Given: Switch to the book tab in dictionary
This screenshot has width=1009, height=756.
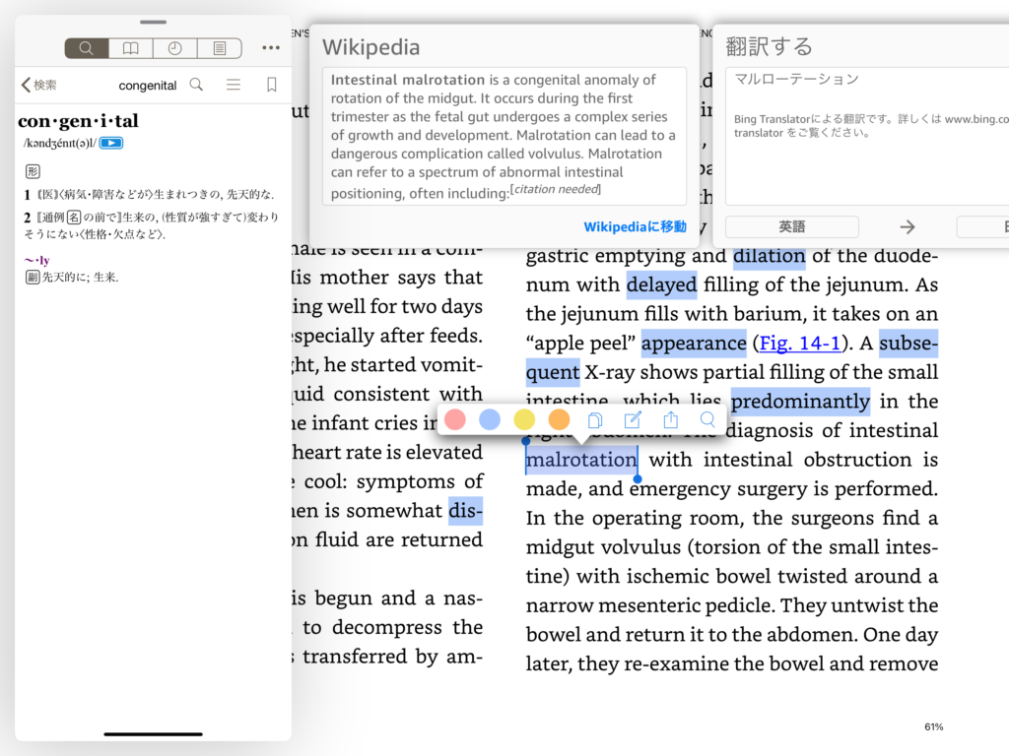Looking at the screenshot, I should pyautogui.click(x=131, y=48).
